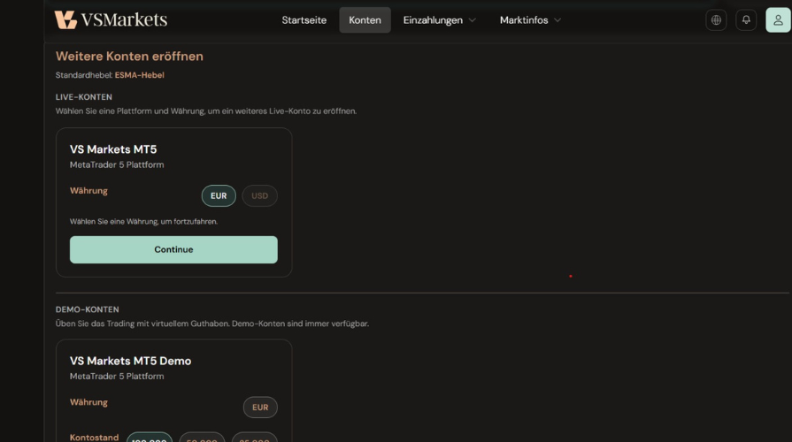Select USD currency for live MT5 account

coord(259,195)
